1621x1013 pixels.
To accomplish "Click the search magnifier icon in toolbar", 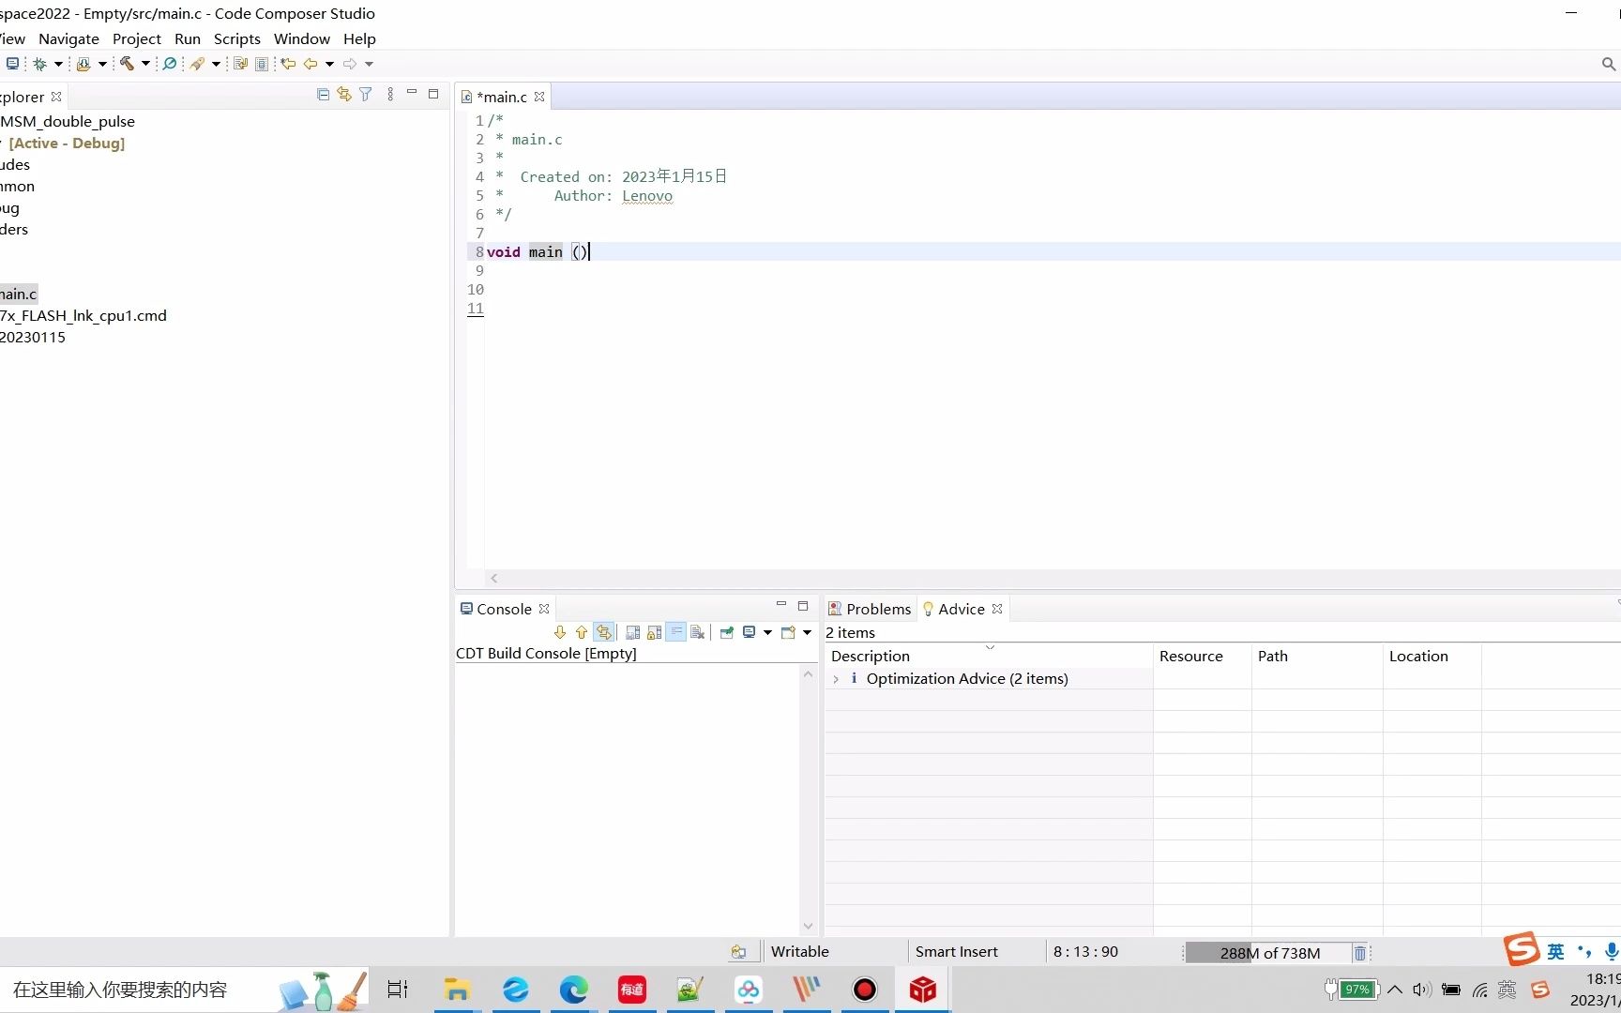I will (170, 64).
